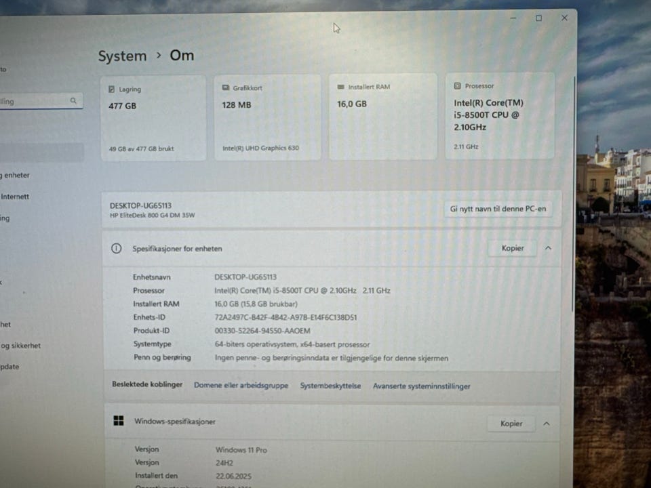Click the Lagring storage card icon

tap(111, 89)
